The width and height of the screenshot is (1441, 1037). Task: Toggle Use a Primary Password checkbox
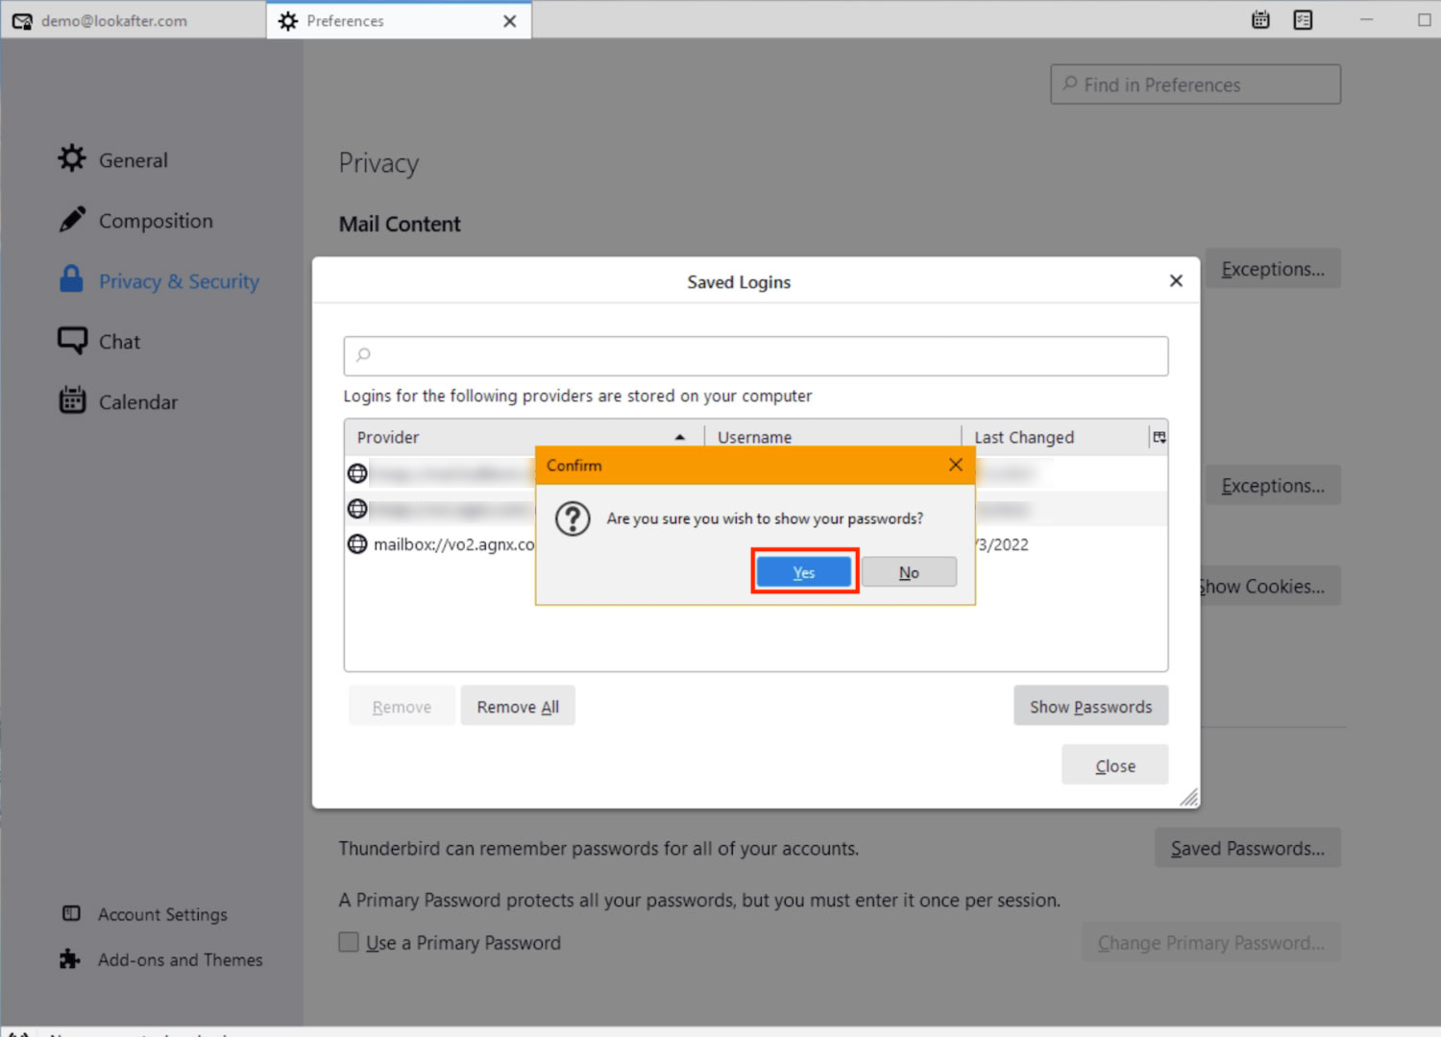click(x=349, y=942)
